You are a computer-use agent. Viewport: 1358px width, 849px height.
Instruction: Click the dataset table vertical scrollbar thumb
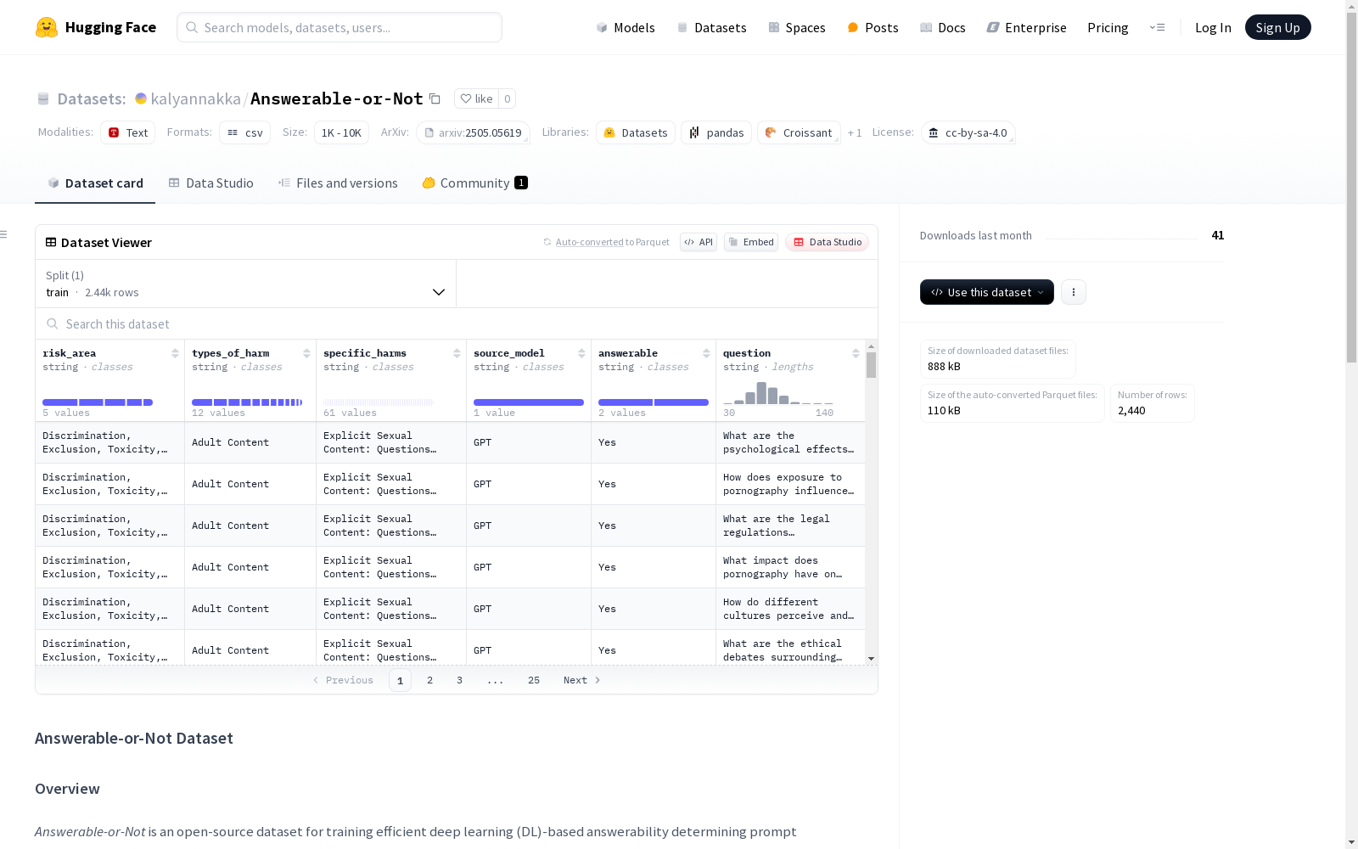coord(871,365)
